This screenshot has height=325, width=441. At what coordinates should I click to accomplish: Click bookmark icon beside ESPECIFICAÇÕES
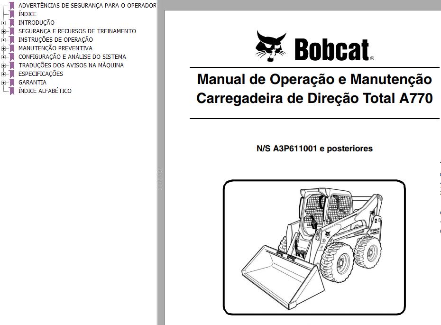click(x=12, y=74)
